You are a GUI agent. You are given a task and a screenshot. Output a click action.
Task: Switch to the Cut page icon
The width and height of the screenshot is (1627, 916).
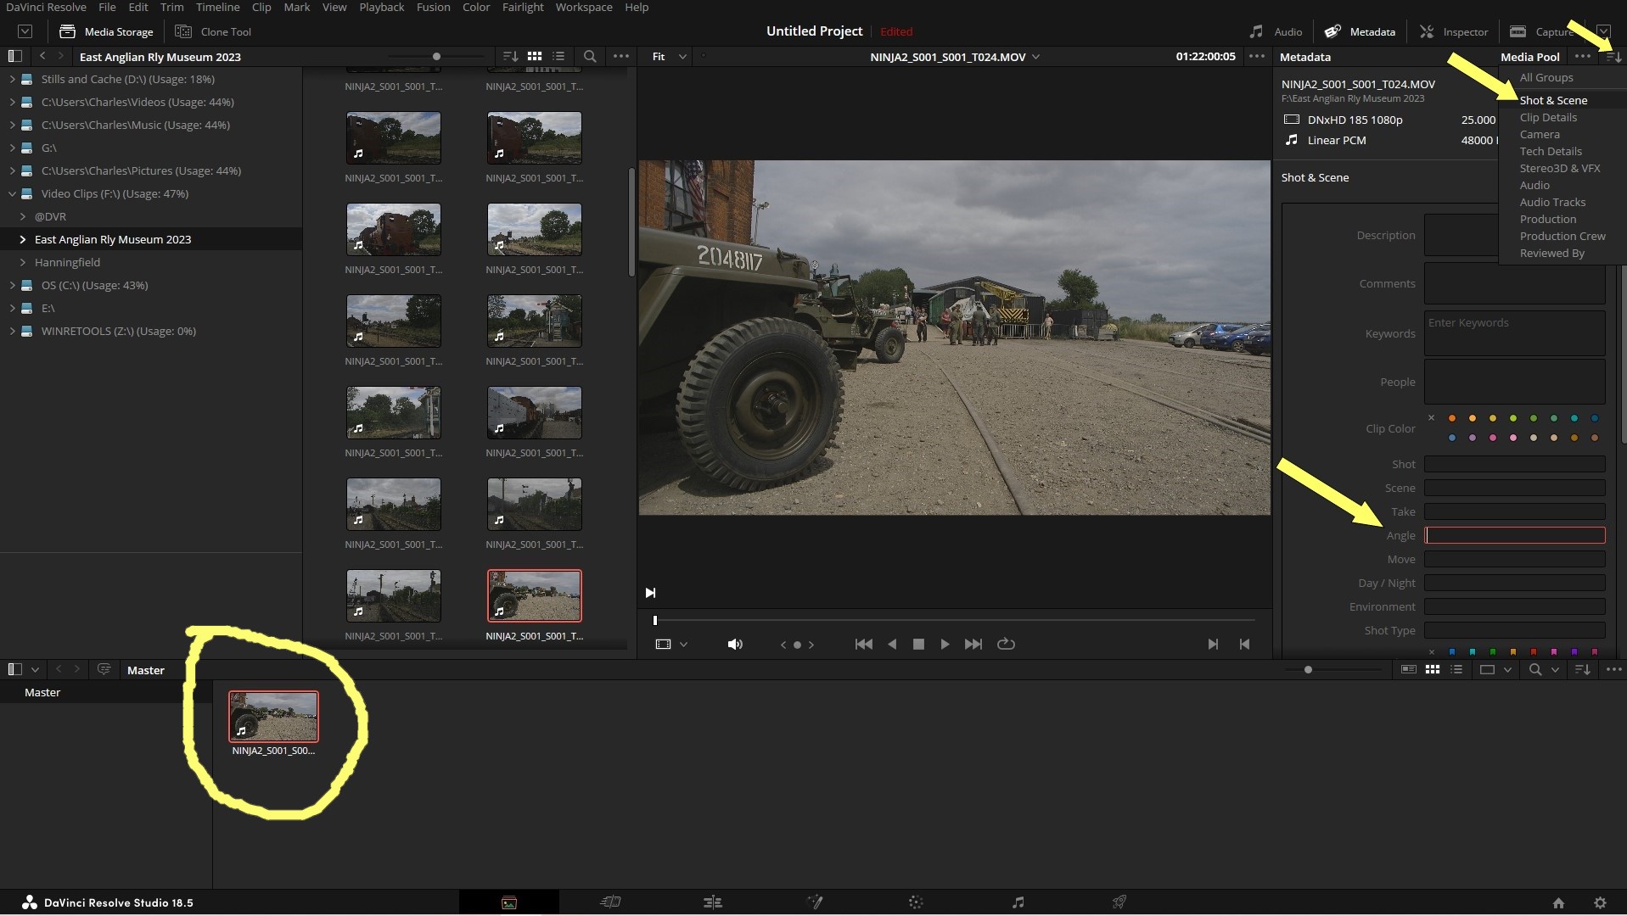pos(611,902)
